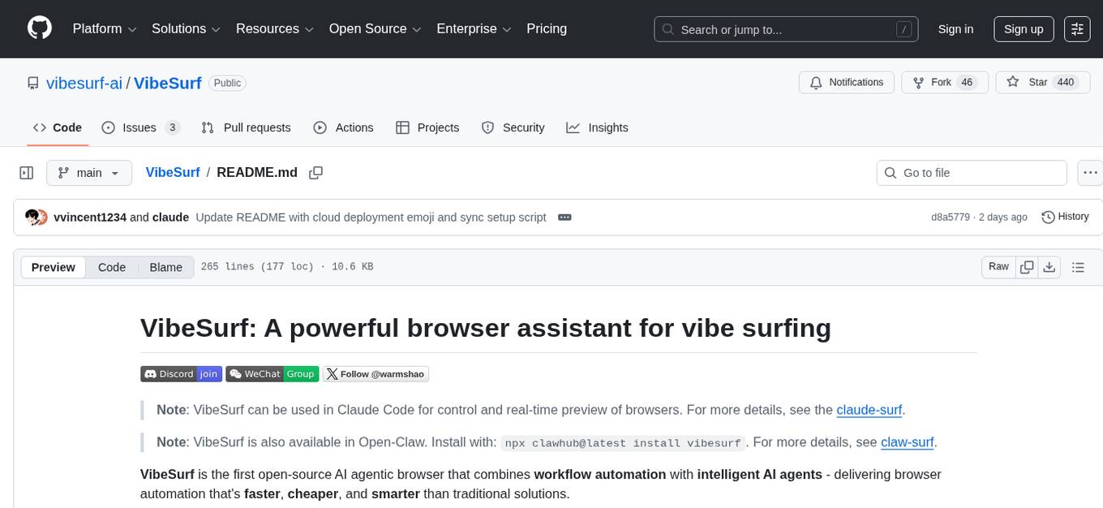Switch to Code view of README
The width and height of the screenshot is (1103, 508).
(x=111, y=267)
